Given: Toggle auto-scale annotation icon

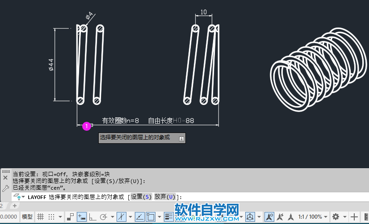Looking at the screenshot, I should tap(280, 216).
